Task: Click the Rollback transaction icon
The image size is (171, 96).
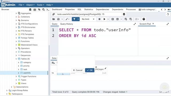Action: (131, 19)
